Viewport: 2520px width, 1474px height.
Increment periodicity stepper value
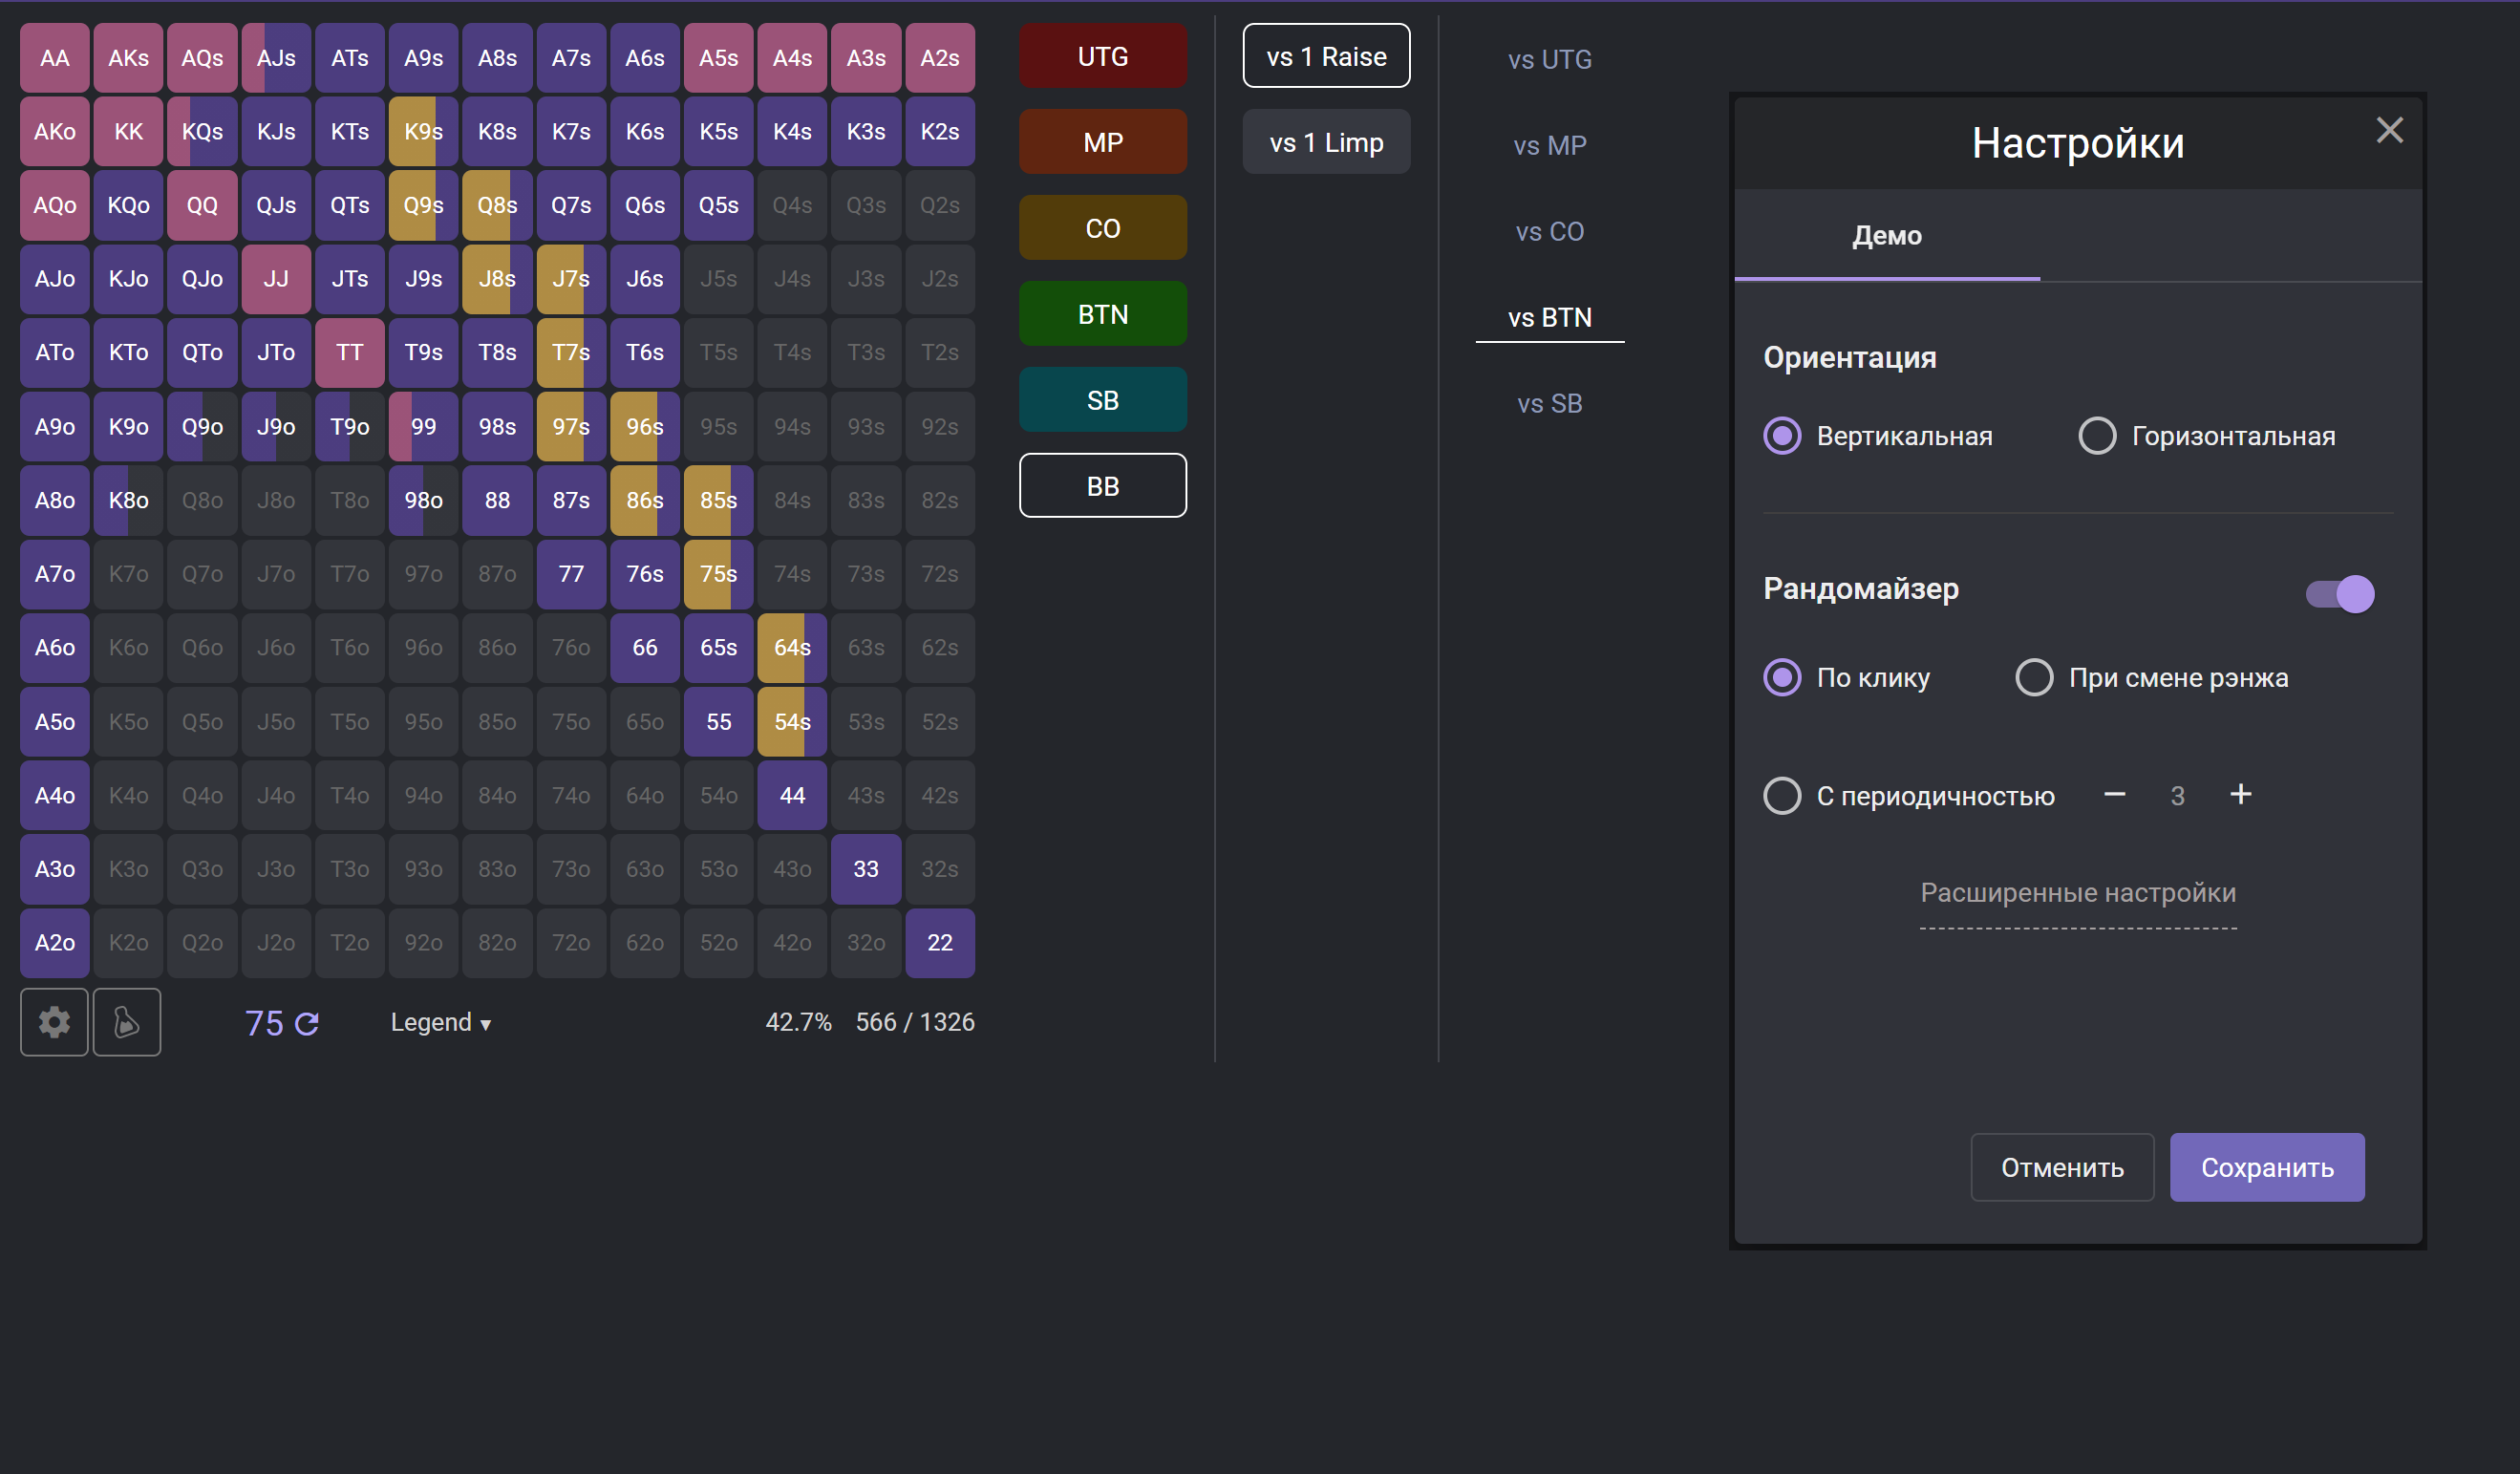2241,793
